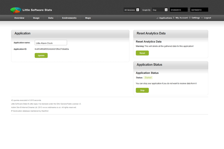
Task: Stop the application with Stop button
Action: [x=142, y=90]
